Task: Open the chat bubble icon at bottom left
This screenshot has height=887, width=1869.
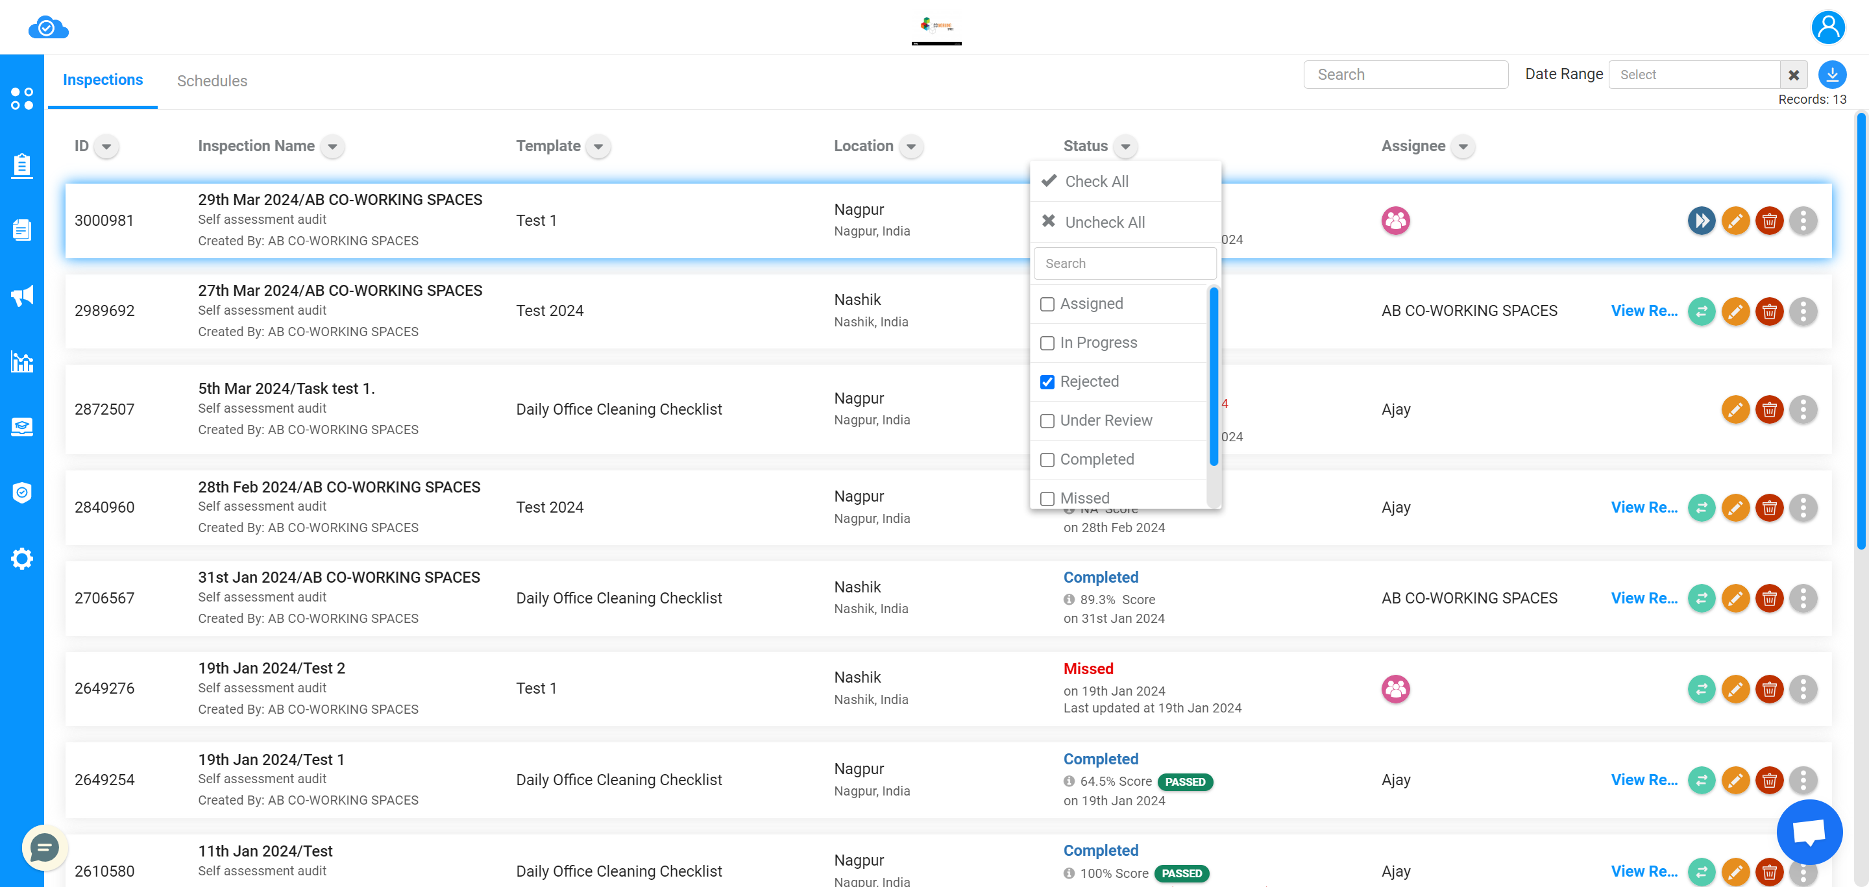Action: tap(44, 847)
